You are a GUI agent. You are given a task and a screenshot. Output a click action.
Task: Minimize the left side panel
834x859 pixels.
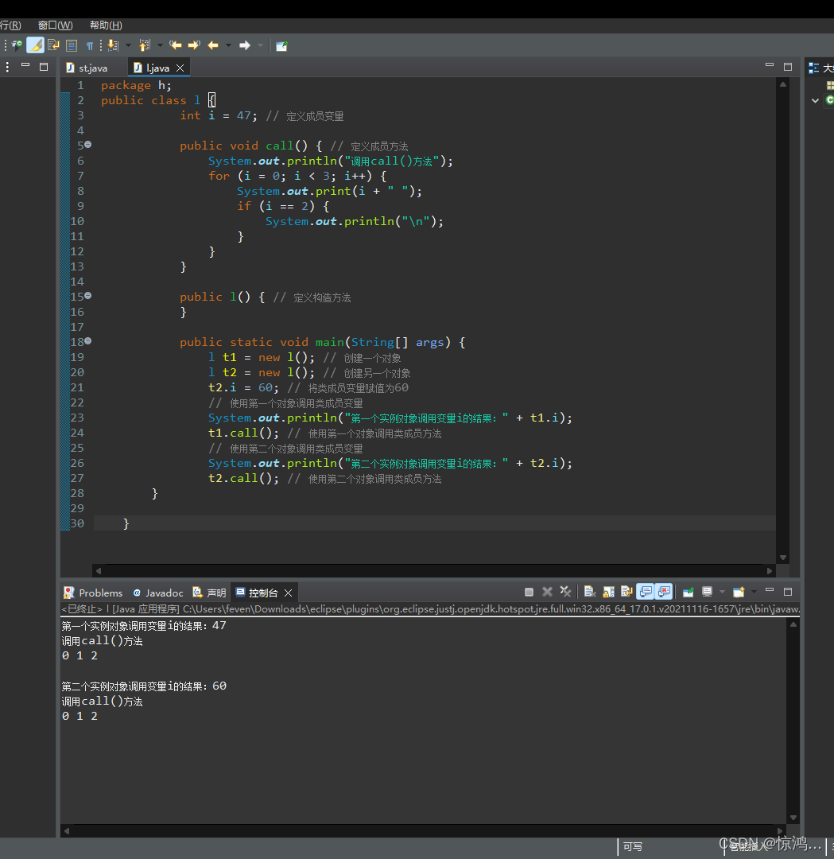[x=25, y=65]
